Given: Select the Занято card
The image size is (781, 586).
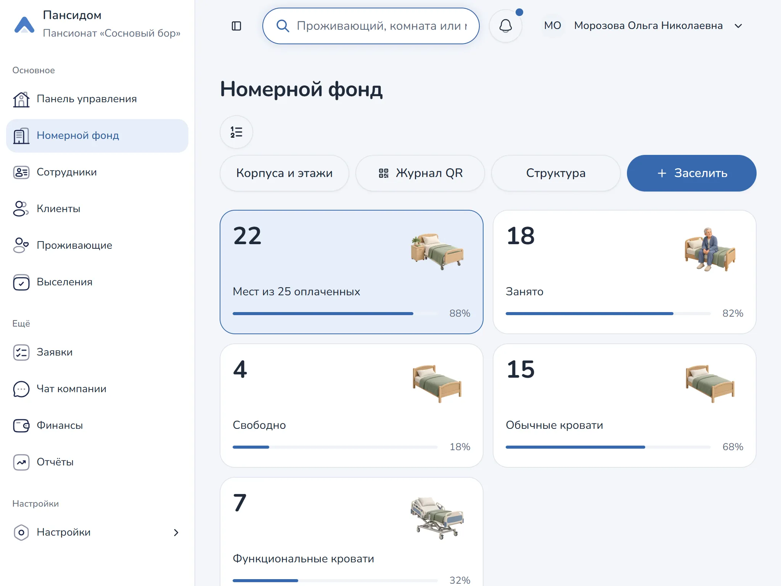Looking at the screenshot, I should click(625, 272).
